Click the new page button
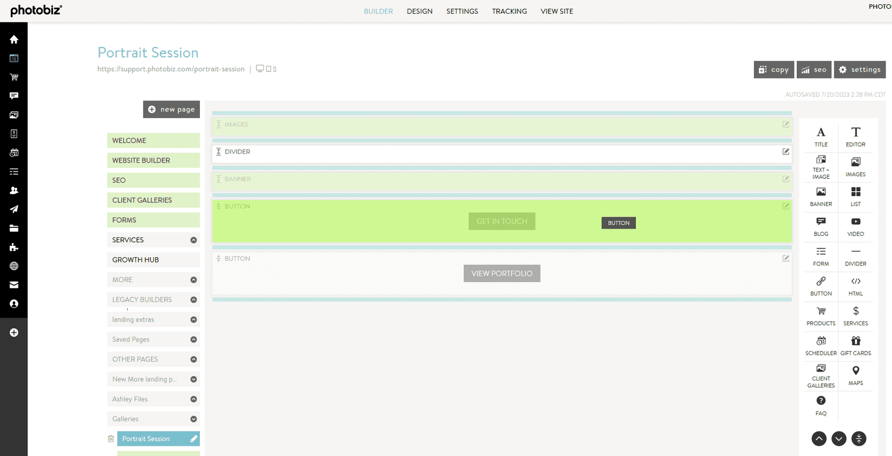Image resolution: width=892 pixels, height=456 pixels. click(171, 109)
